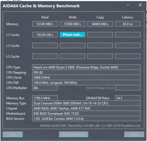Screen dimensions: 147x142
Task: Click the CPU Multiplier 40x field
Action: (x=45, y=88)
